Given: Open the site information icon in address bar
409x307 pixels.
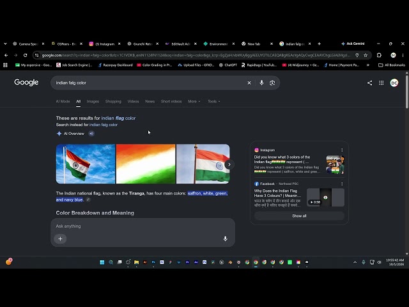Looking at the screenshot, I should coord(37,56).
